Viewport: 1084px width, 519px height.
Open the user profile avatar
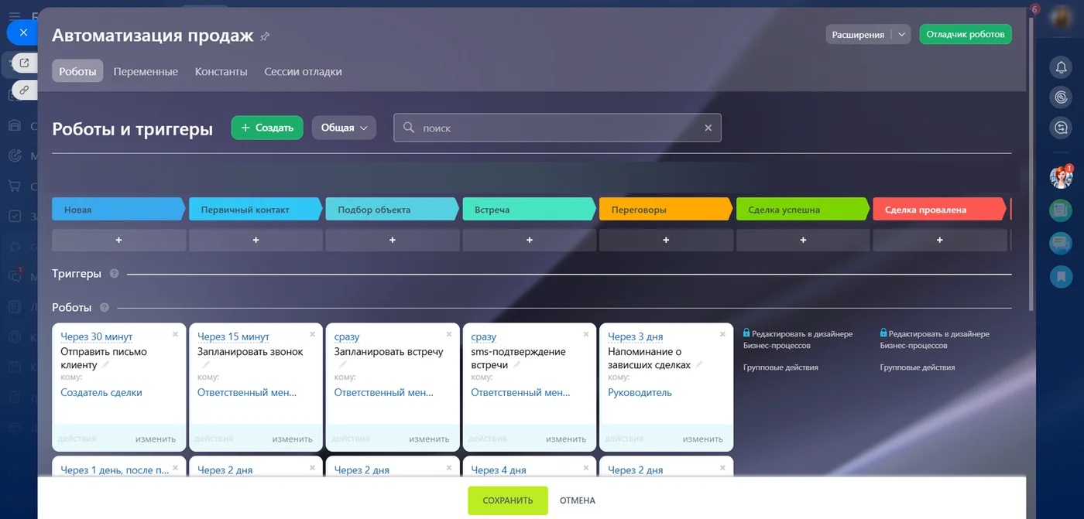pyautogui.click(x=1061, y=19)
